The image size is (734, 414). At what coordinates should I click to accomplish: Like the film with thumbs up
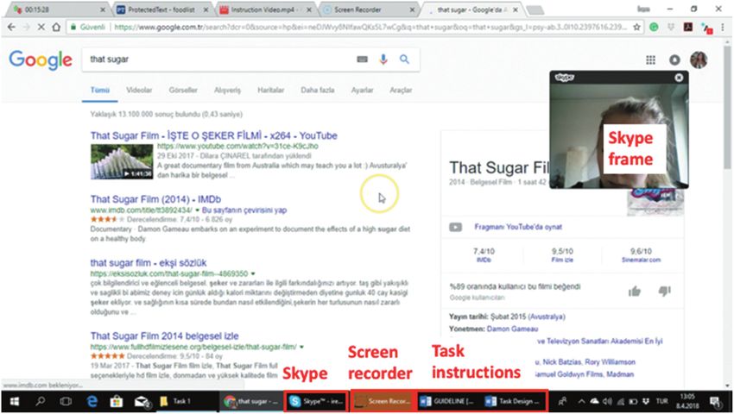click(635, 292)
